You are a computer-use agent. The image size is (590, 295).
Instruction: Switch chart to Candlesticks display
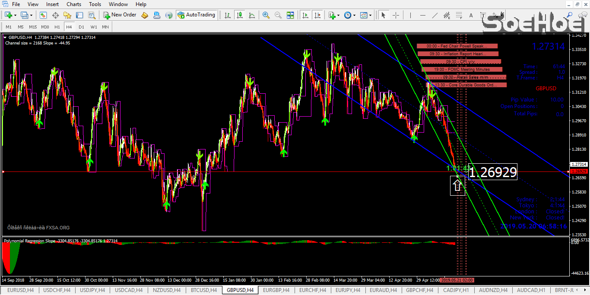(240, 14)
